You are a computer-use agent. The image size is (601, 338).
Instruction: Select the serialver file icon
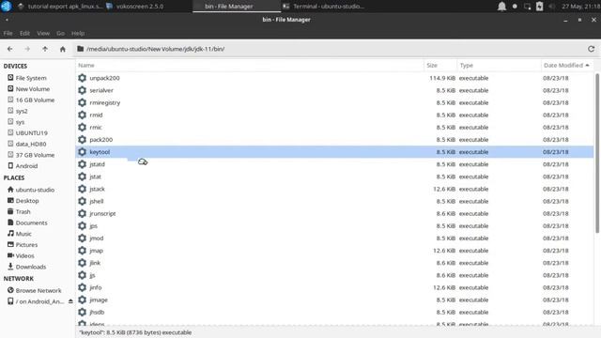[x=82, y=90]
